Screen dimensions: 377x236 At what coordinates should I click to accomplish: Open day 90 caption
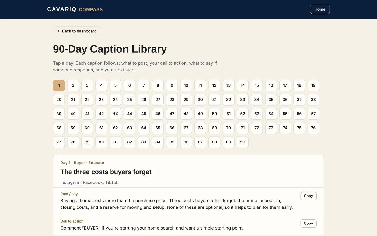243,142
